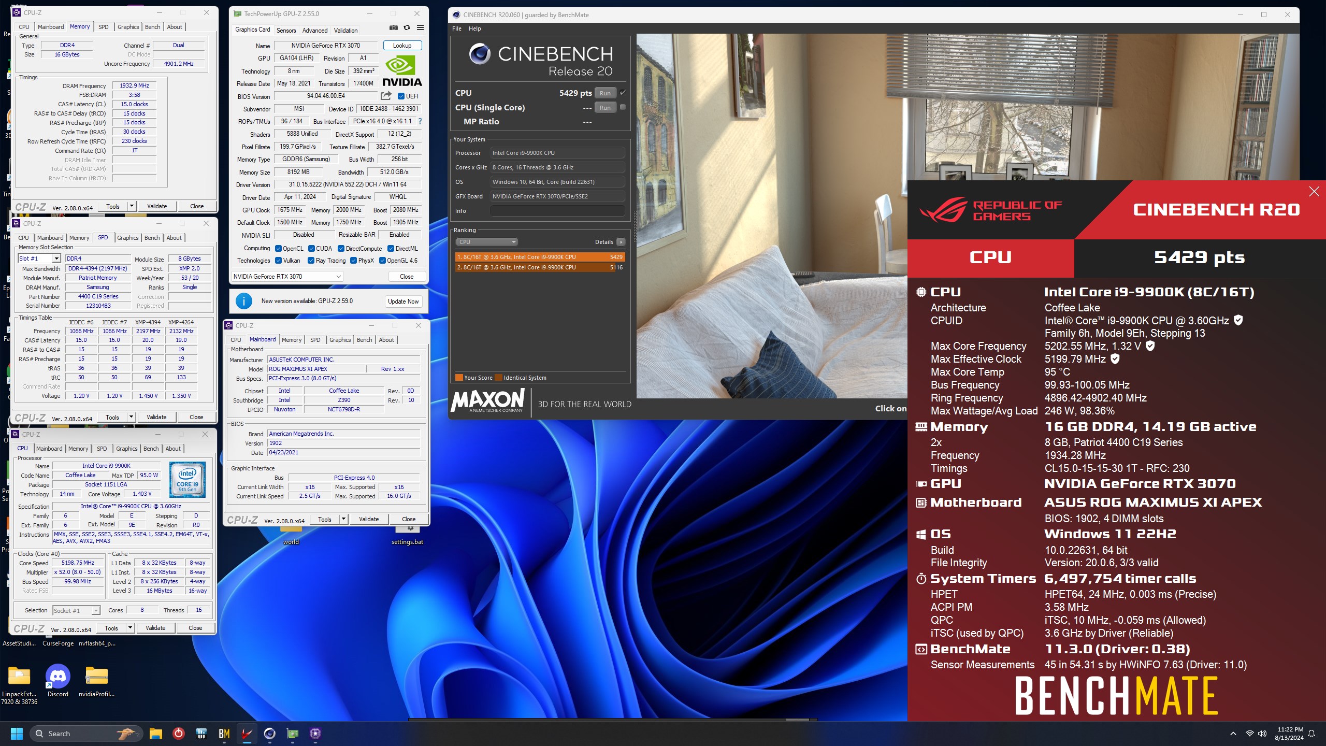
Task: Open the Validation tab in GPU-Z
Action: click(345, 31)
